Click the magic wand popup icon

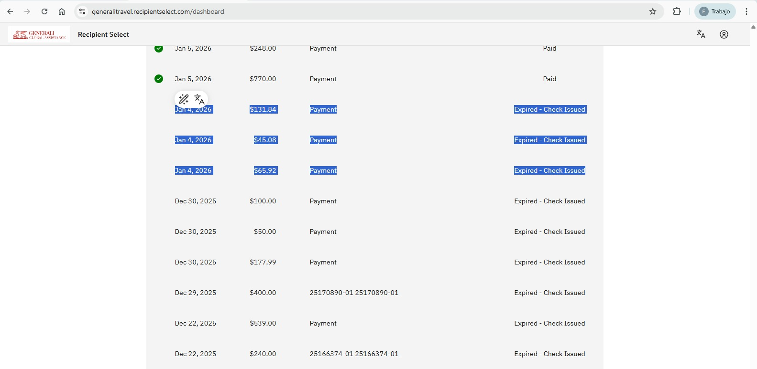tap(184, 99)
